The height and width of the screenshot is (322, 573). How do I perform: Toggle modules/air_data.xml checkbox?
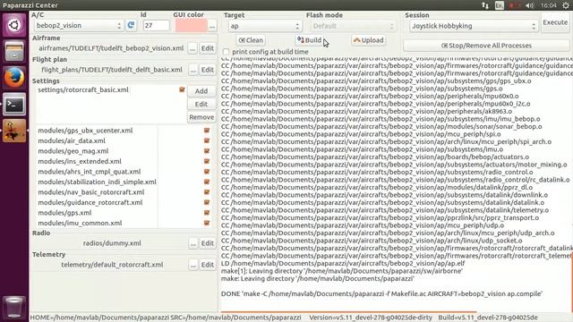pos(207,140)
